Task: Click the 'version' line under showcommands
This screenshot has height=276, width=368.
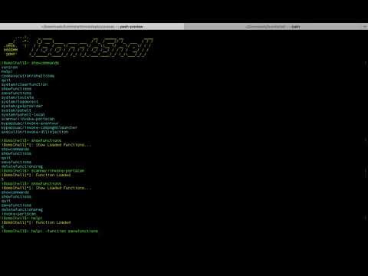Action: click(10, 67)
